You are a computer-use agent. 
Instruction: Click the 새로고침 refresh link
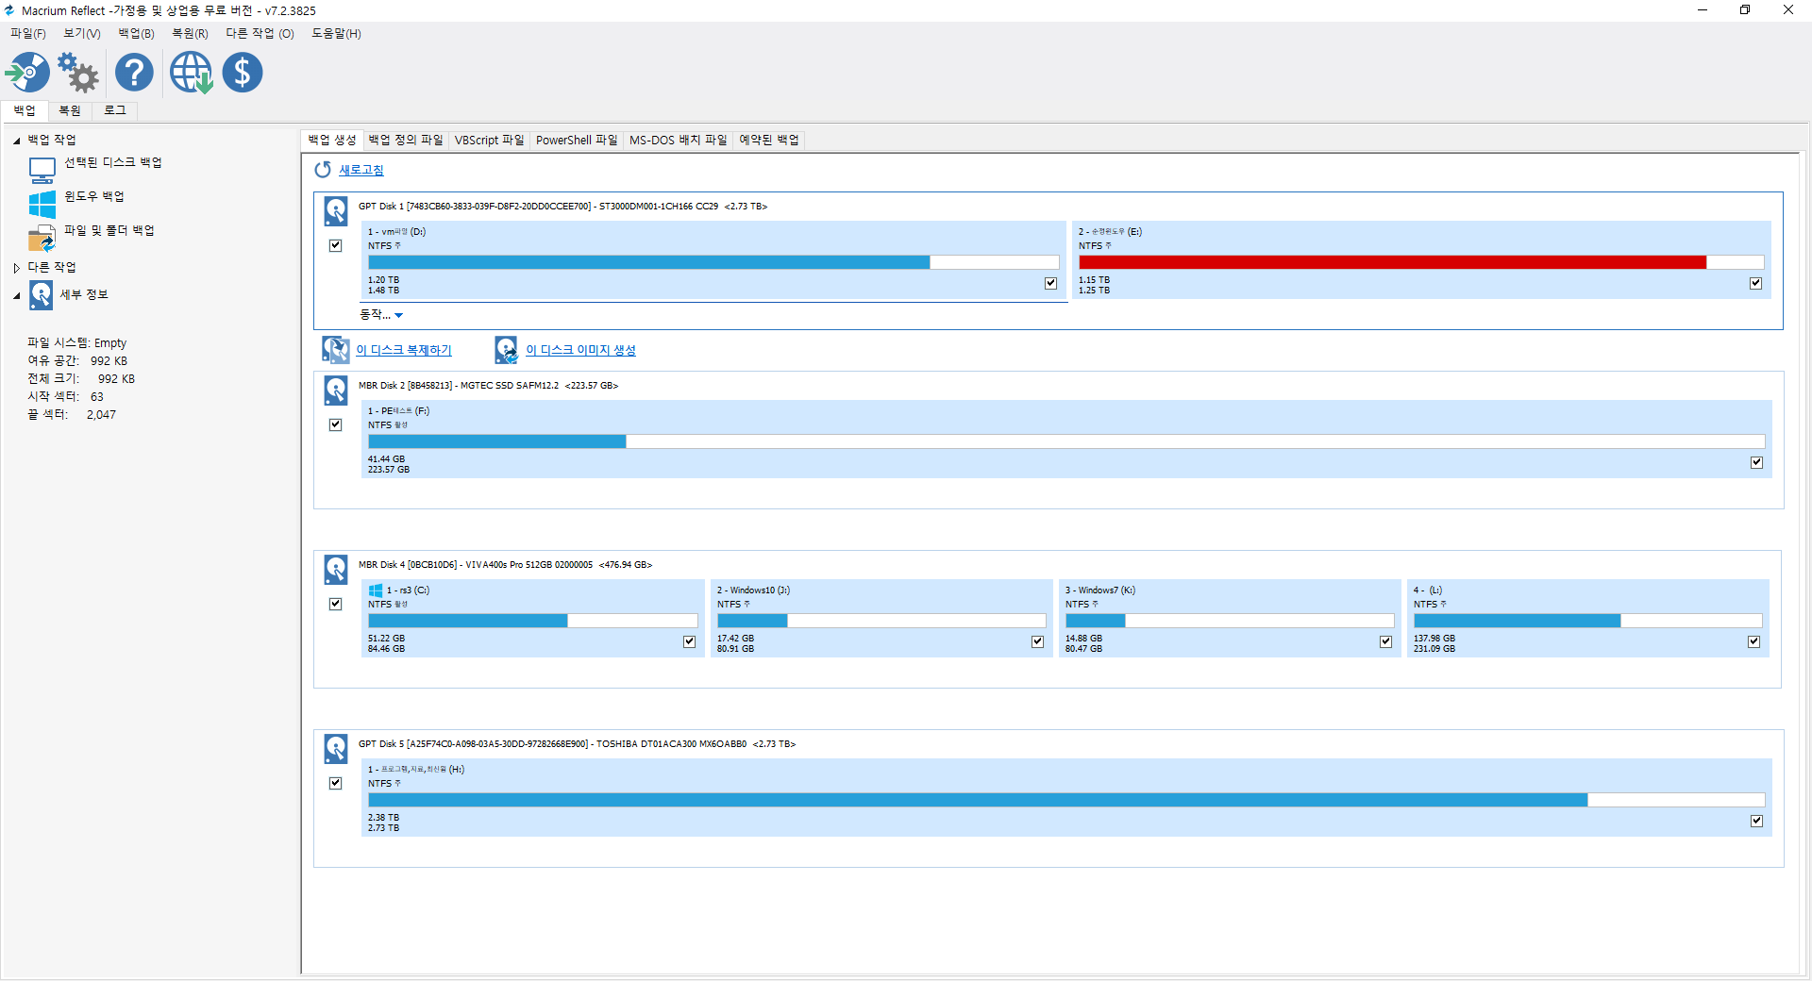(x=361, y=170)
